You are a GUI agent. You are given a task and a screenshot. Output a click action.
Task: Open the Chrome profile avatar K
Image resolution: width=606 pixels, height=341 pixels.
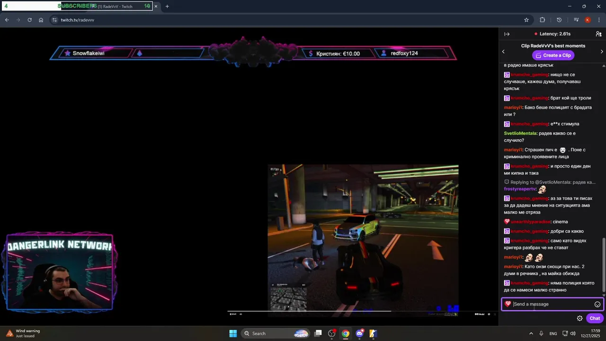(588, 20)
